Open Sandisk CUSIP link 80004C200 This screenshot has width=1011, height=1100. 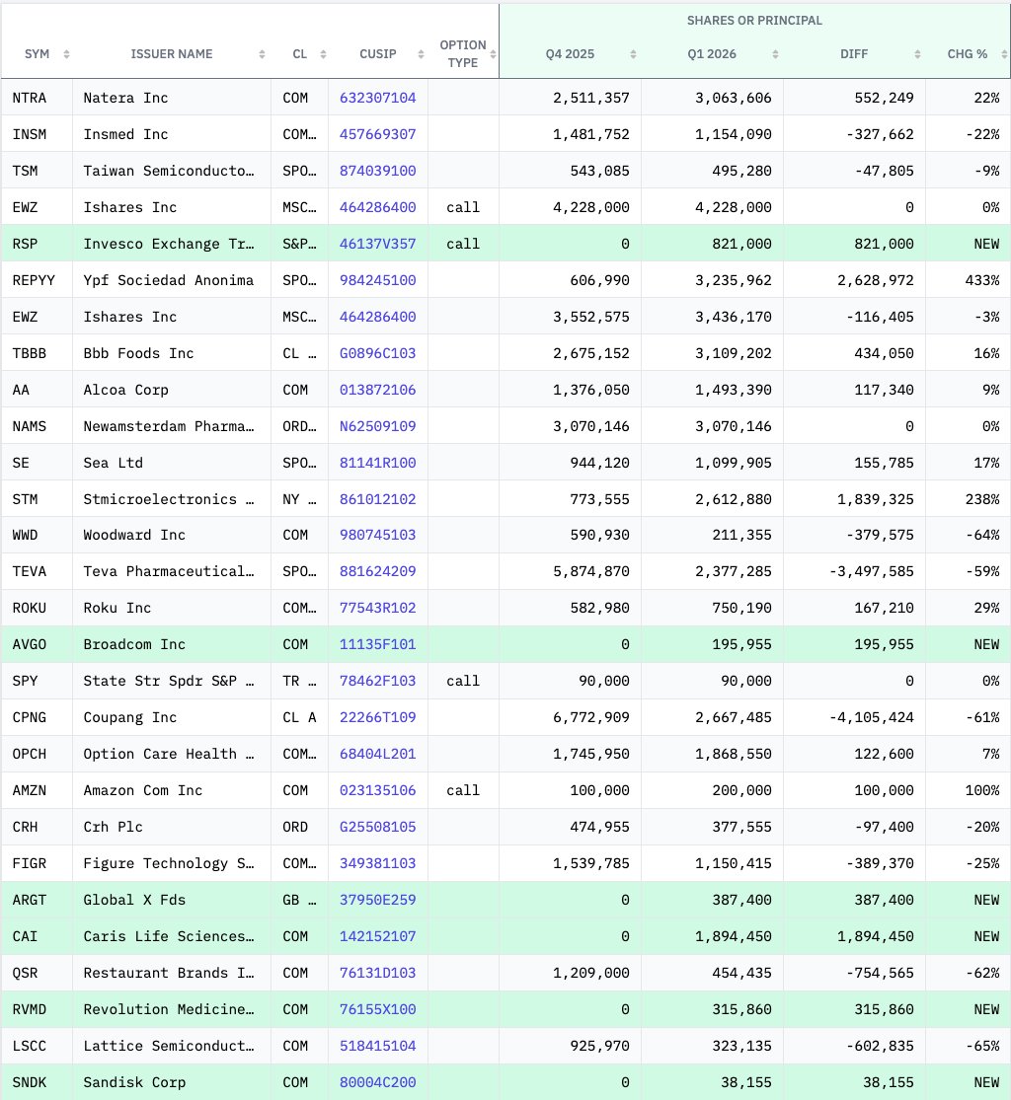tap(378, 1082)
